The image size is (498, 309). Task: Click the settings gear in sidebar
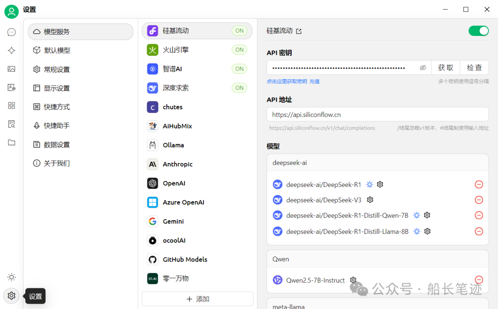tap(12, 296)
